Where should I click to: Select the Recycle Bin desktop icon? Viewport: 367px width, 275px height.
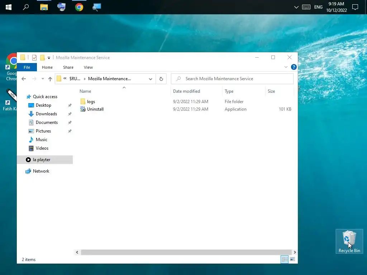click(x=349, y=241)
